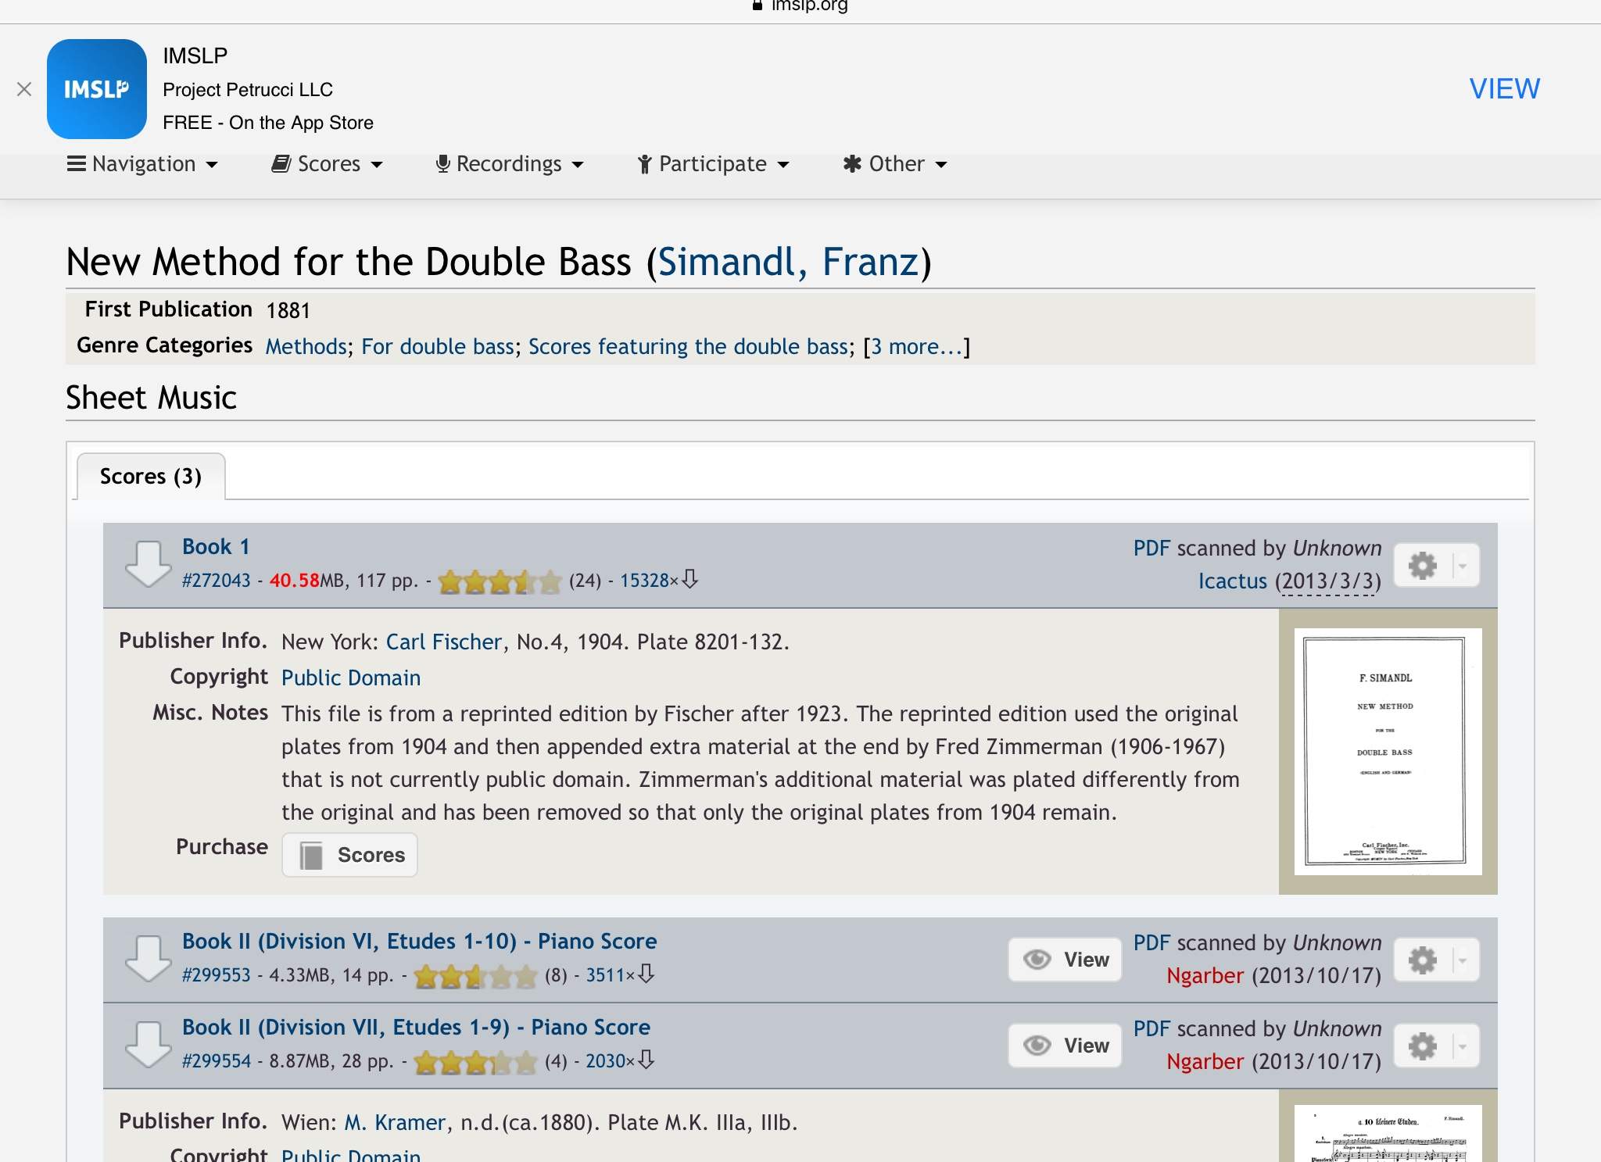This screenshot has height=1162, width=1601.
Task: Open the Navigation menu
Action: click(x=142, y=164)
